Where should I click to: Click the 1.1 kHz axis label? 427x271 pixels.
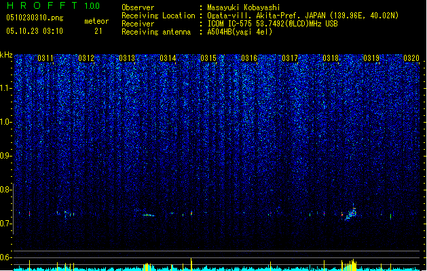click(x=6, y=88)
